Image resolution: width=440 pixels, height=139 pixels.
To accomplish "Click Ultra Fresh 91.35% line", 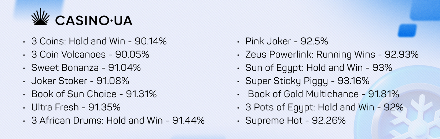I will pos(76,107).
